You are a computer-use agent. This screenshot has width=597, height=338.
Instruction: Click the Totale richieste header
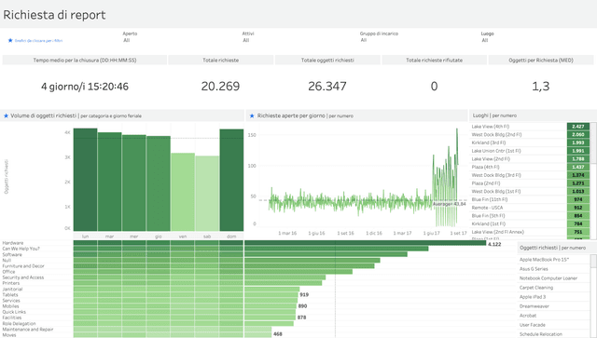(221, 61)
